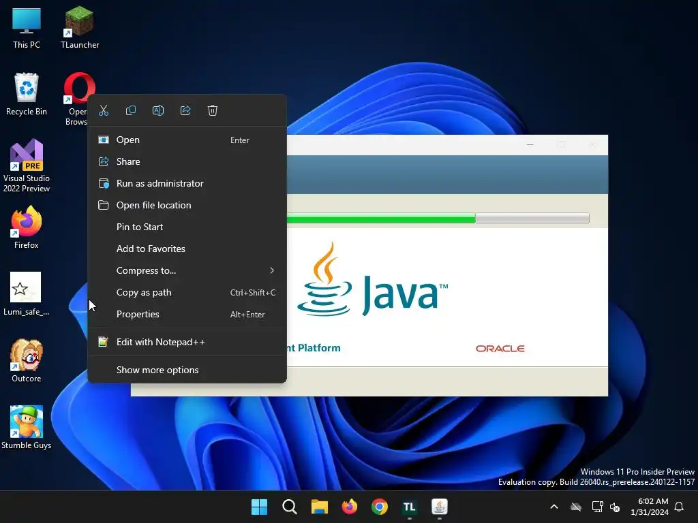Choose Pin to Start
This screenshot has width=698, height=523.
tap(187, 227)
